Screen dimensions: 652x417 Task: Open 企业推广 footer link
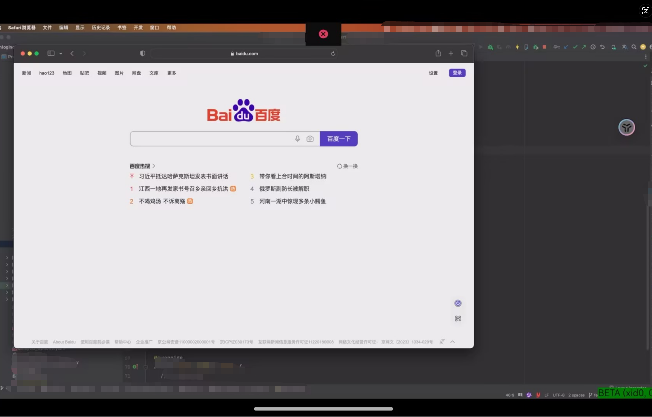click(144, 342)
